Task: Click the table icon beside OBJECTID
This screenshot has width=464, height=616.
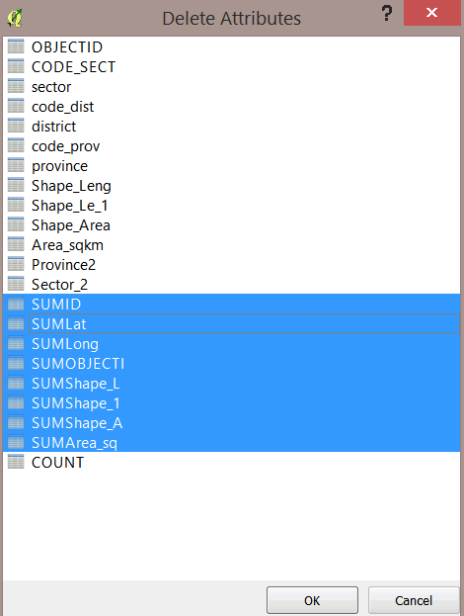Action: [x=16, y=46]
